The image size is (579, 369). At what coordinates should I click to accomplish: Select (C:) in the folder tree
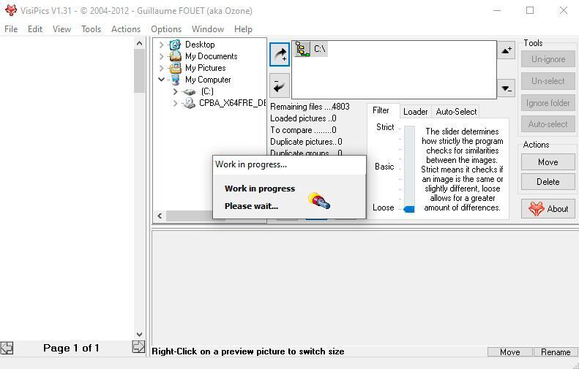pos(207,91)
